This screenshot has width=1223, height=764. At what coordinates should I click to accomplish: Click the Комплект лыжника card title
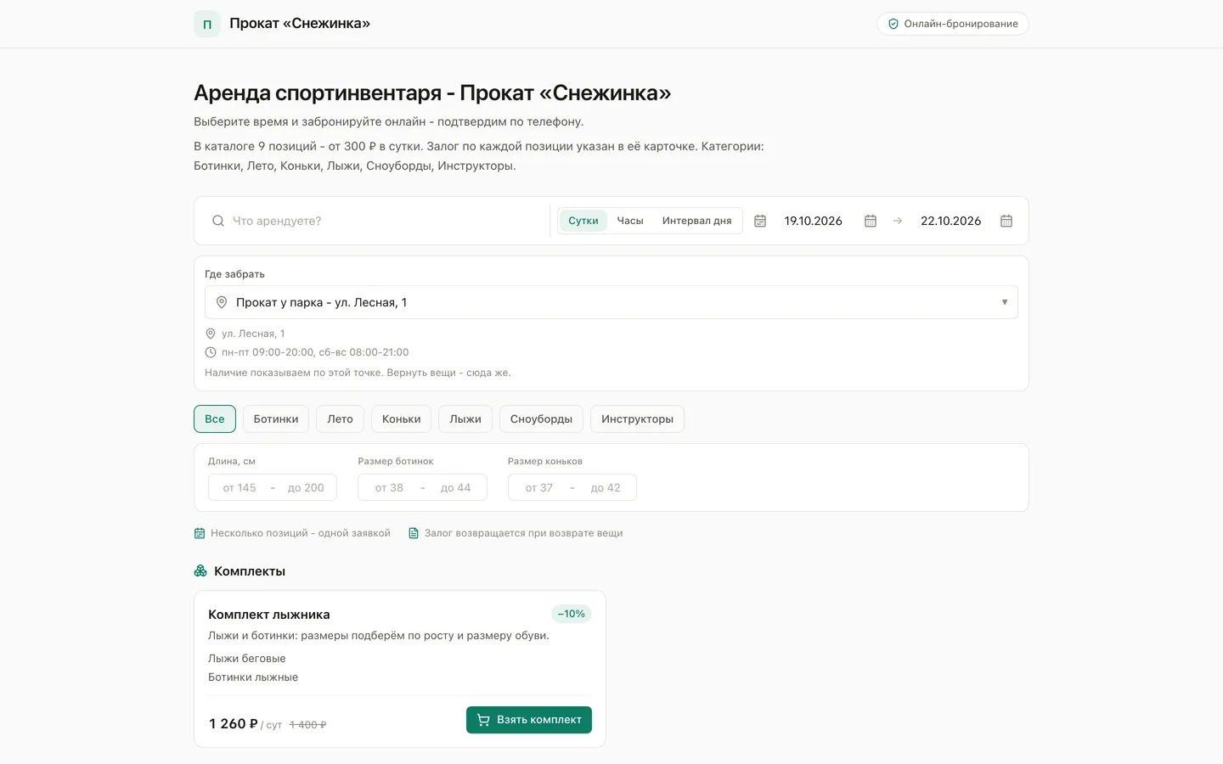(x=269, y=615)
